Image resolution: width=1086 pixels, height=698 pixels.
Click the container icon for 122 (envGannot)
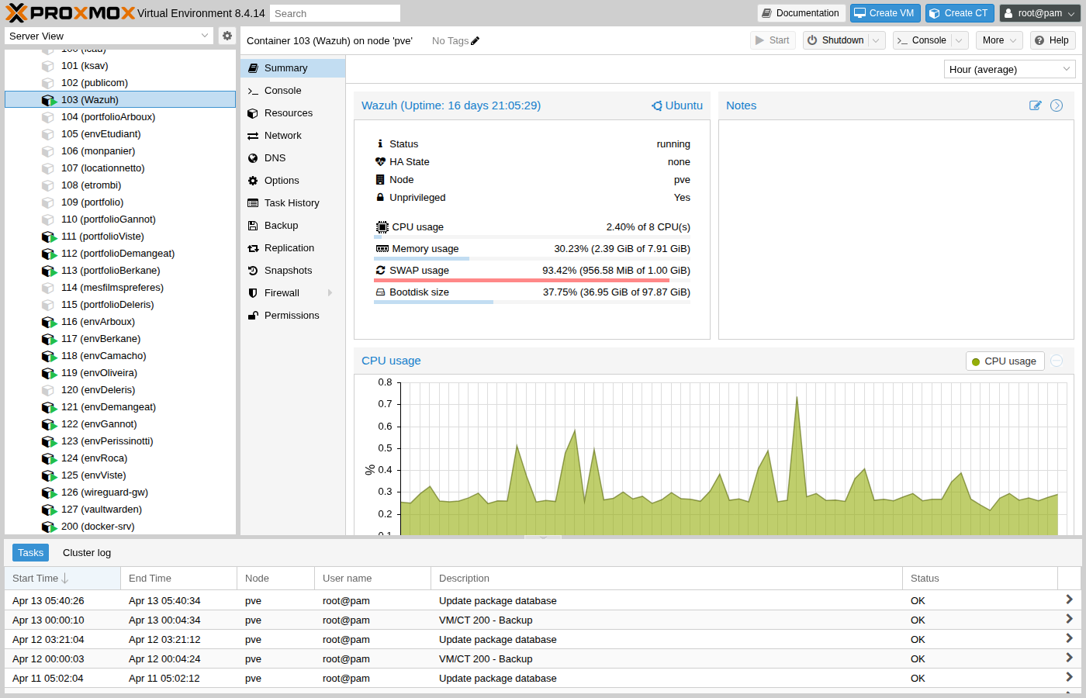coord(49,424)
